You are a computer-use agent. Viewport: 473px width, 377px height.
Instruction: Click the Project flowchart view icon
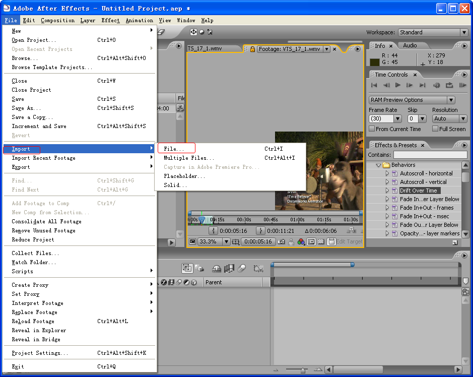(x=180, y=108)
